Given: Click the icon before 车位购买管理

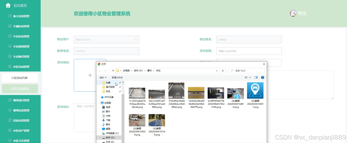Looking at the screenshot, I should tap(10, 56).
